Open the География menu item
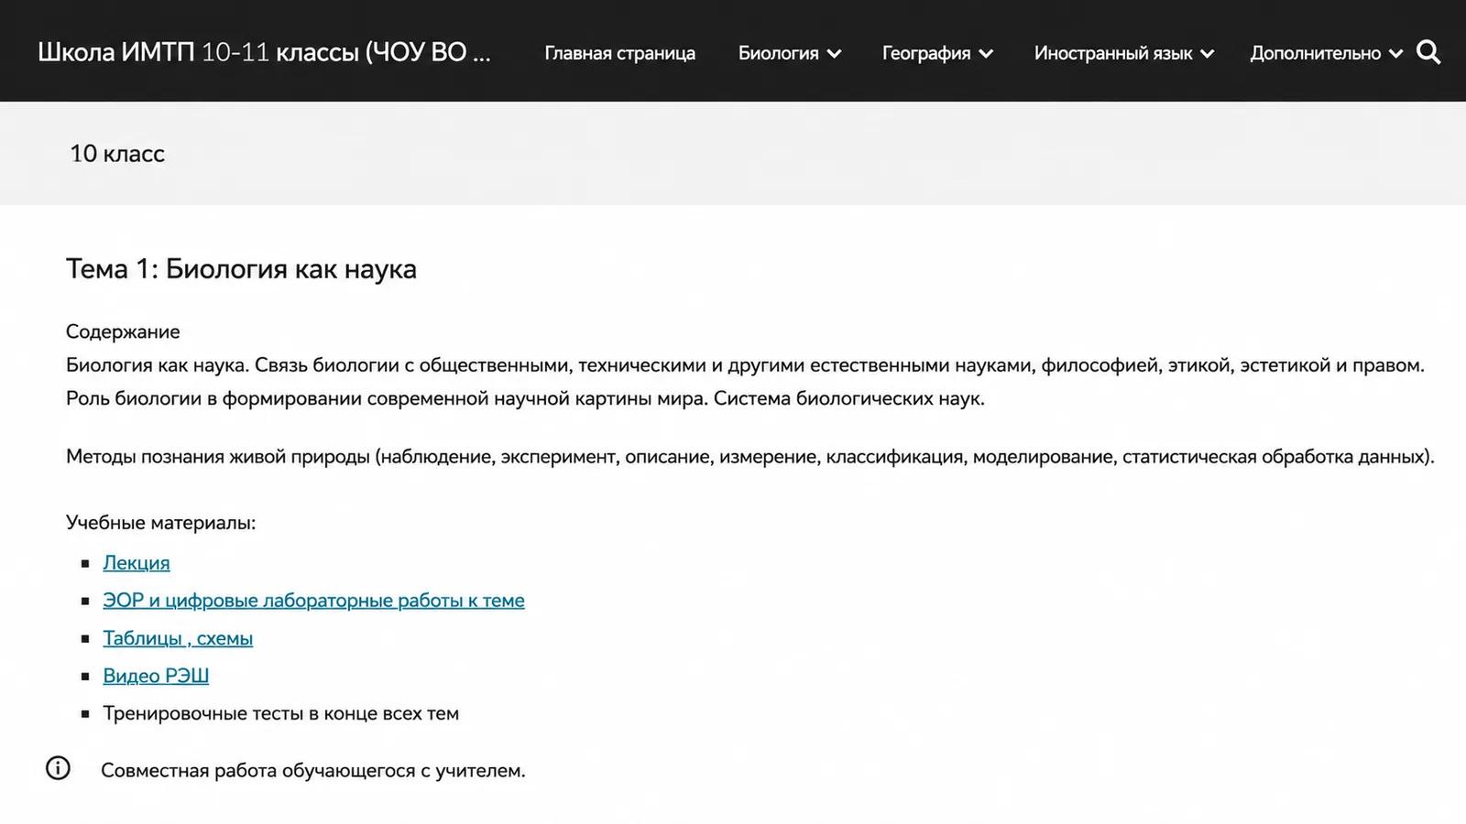Image resolution: width=1466 pixels, height=824 pixels. pos(926,53)
